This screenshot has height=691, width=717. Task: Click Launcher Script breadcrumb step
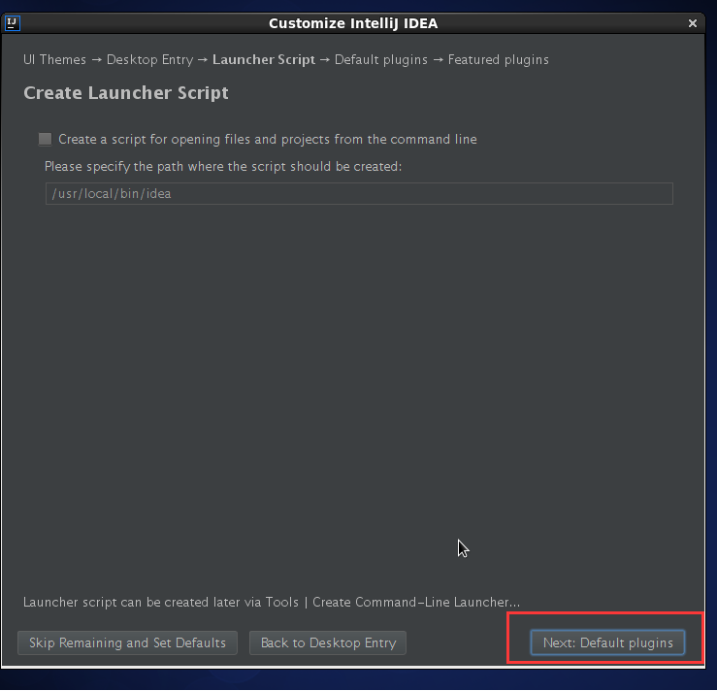264,60
